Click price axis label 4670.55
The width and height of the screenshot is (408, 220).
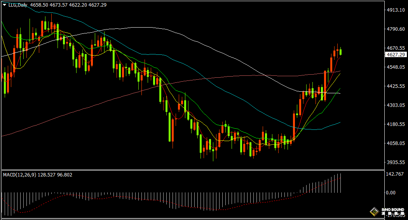(396, 48)
